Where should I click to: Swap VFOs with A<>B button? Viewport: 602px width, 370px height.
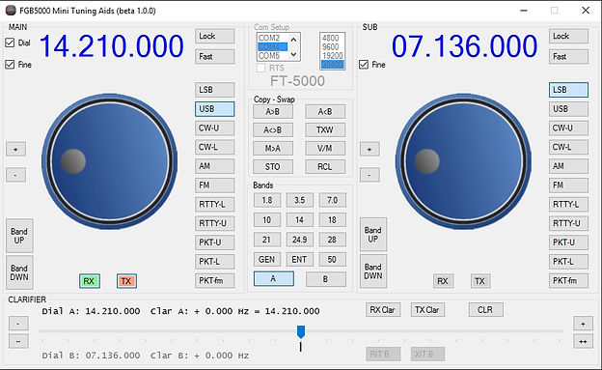pyautogui.click(x=273, y=130)
